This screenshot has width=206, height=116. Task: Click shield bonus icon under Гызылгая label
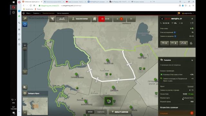point(107,74)
